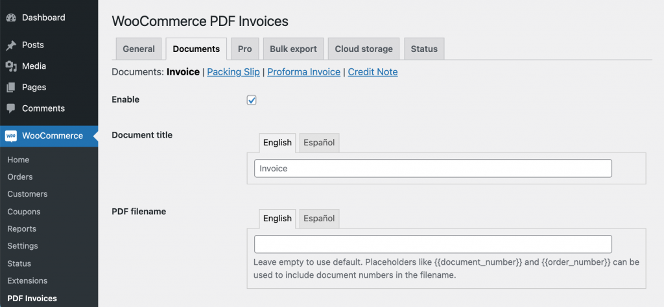
Task: Focus the Document title Invoice input field
Action: [433, 168]
